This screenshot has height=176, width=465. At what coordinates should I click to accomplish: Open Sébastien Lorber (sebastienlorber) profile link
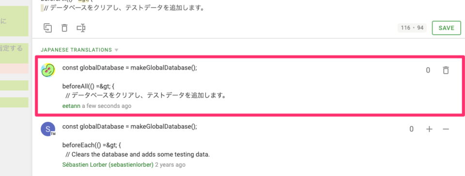pyautogui.click(x=108, y=164)
